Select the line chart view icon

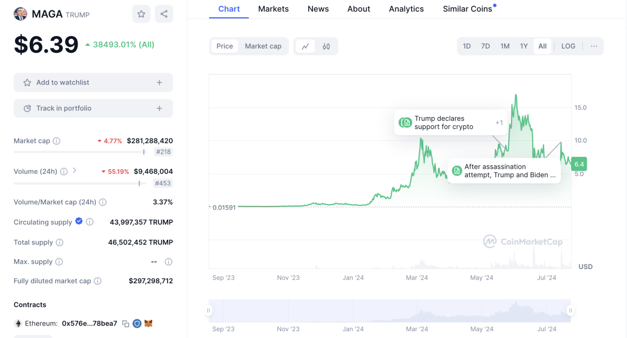(x=305, y=46)
